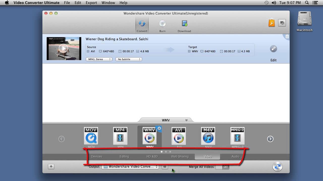Screen dimensions: 323x181
Task: Go to previous formats with left arrow
Action: pos(61,139)
